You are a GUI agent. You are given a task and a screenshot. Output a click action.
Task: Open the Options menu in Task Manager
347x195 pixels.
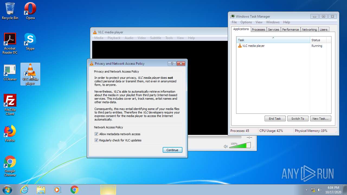click(246, 22)
